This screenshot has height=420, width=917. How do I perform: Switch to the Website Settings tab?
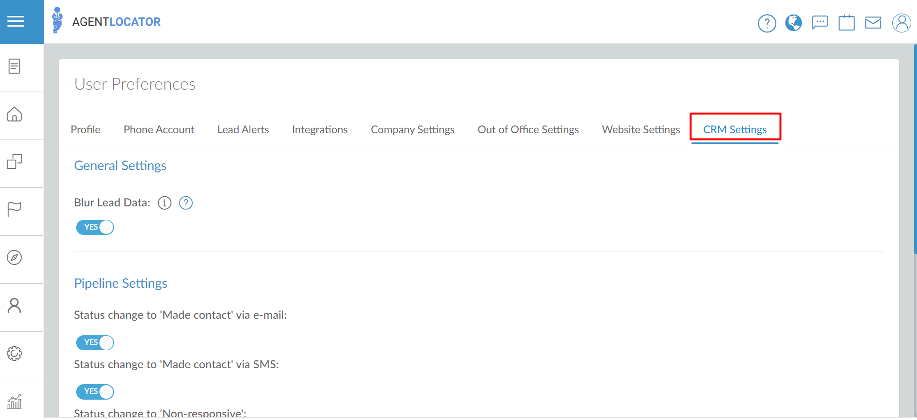641,129
